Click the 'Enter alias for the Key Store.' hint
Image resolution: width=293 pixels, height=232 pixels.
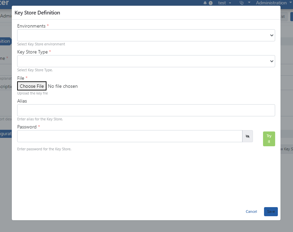coord(40,119)
